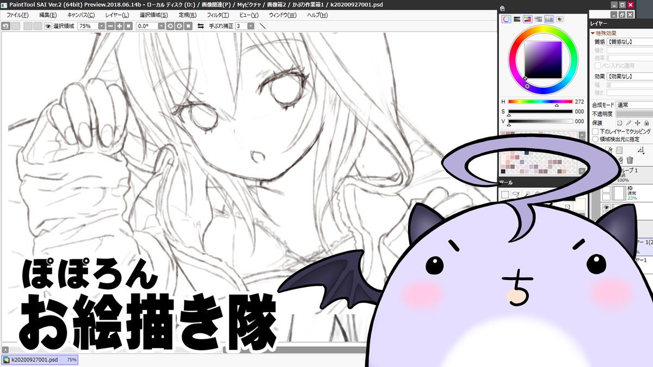Viewport: 653px width, 367px height.
Task: Click the k20200927001.psd document tab
Action: click(40, 360)
